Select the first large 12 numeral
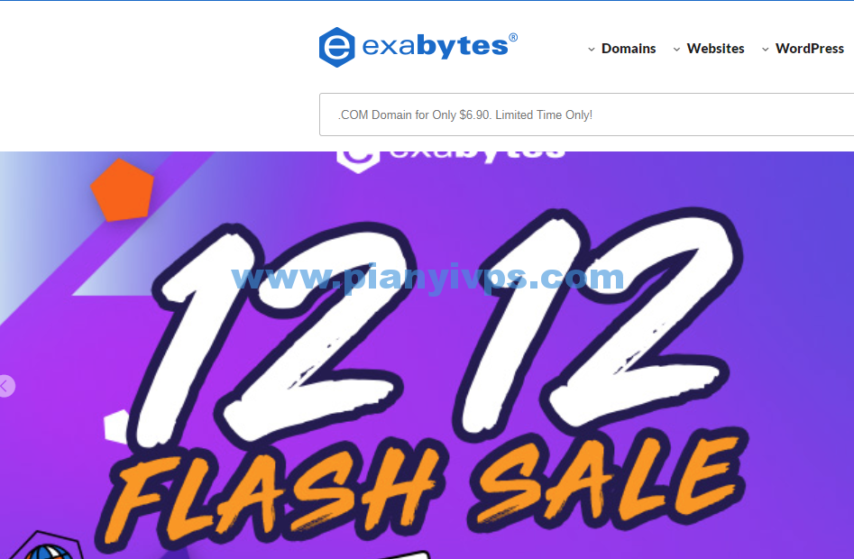The height and width of the screenshot is (559, 854). [x=272, y=332]
